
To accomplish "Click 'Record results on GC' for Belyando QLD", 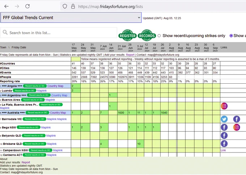I will pos(34,136).
